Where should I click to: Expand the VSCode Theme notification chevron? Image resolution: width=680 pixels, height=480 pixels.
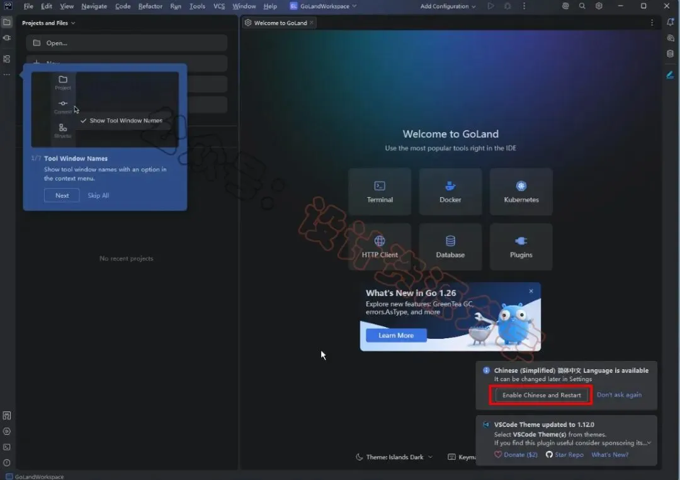pos(649,443)
